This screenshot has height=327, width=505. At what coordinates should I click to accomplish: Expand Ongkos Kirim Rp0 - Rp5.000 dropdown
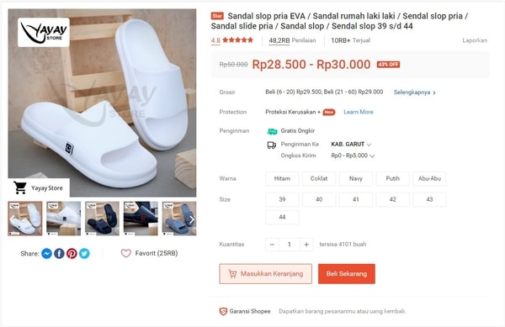(353, 156)
